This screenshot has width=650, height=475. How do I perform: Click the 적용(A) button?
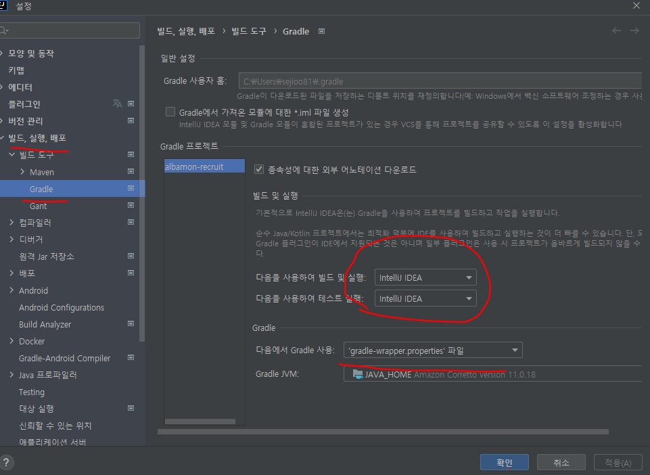618,463
